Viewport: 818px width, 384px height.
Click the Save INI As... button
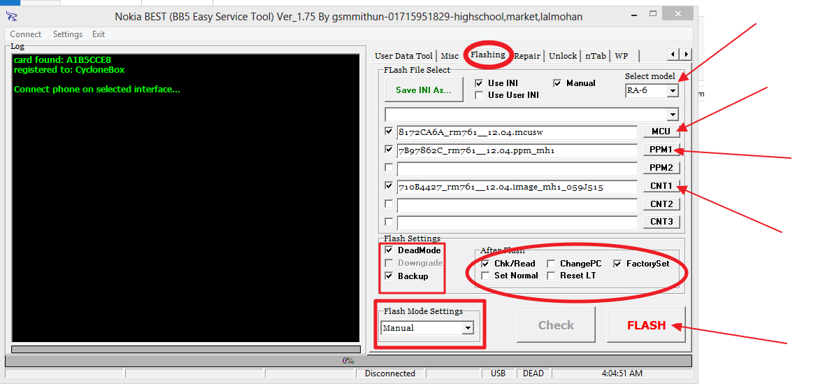coord(424,90)
